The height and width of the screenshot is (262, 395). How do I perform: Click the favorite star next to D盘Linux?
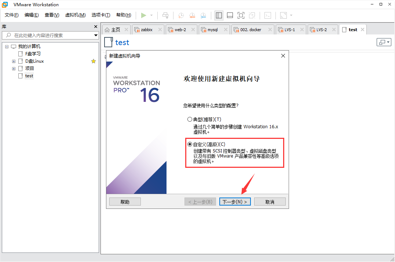point(94,61)
